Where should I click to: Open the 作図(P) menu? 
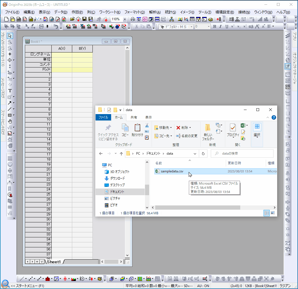pos(77,12)
